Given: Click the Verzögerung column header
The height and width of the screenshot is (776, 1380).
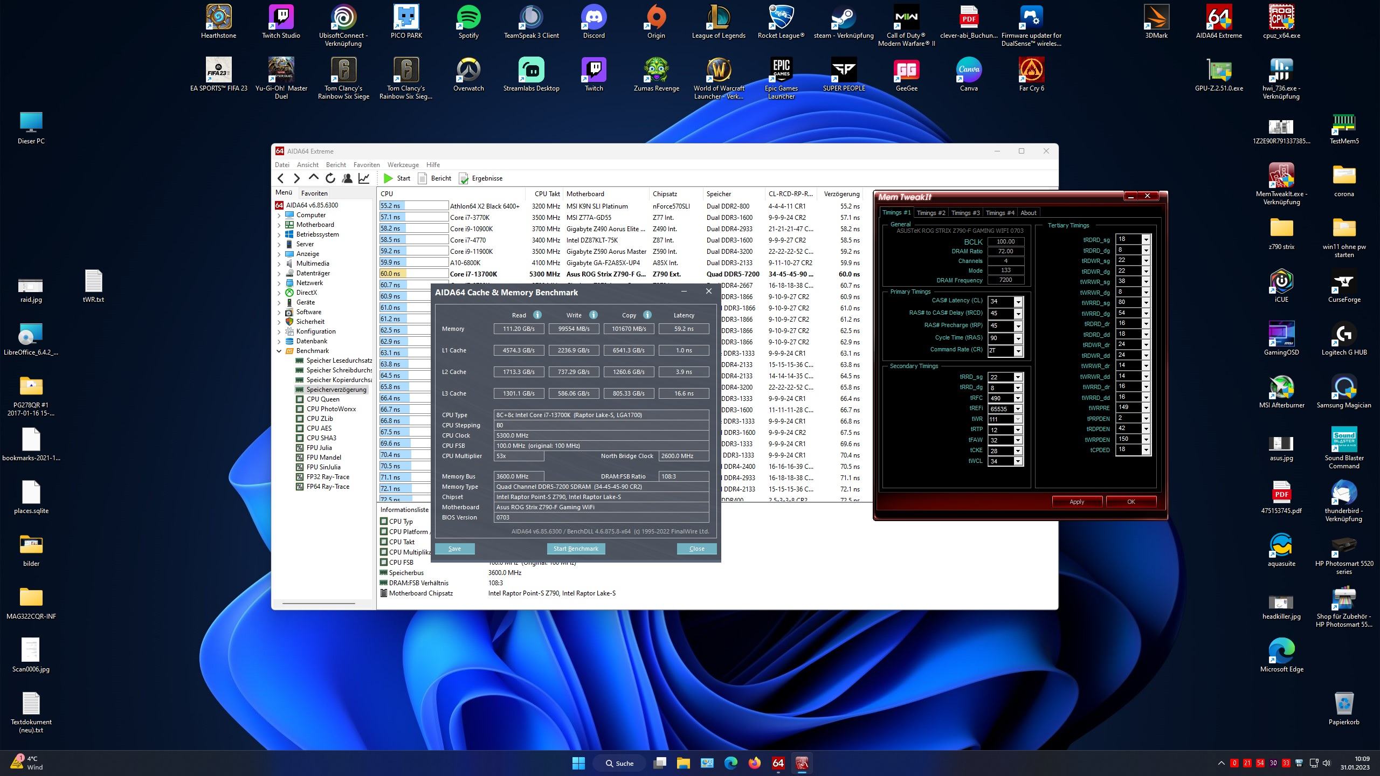Looking at the screenshot, I should pos(841,194).
